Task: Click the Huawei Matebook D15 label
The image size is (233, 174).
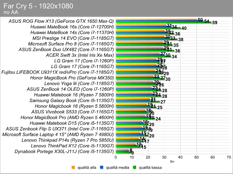Action: (x=71, y=123)
